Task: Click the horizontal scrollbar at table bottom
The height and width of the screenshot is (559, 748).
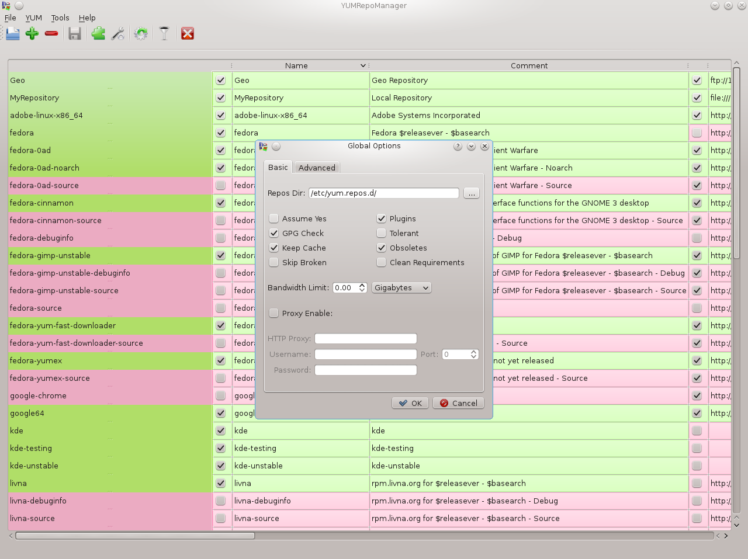Action: coord(135,536)
